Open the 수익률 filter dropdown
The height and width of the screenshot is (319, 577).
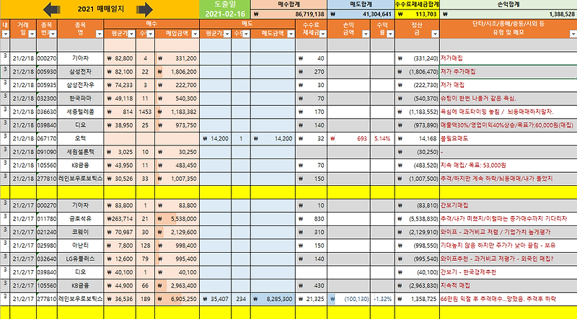[x=390, y=34]
